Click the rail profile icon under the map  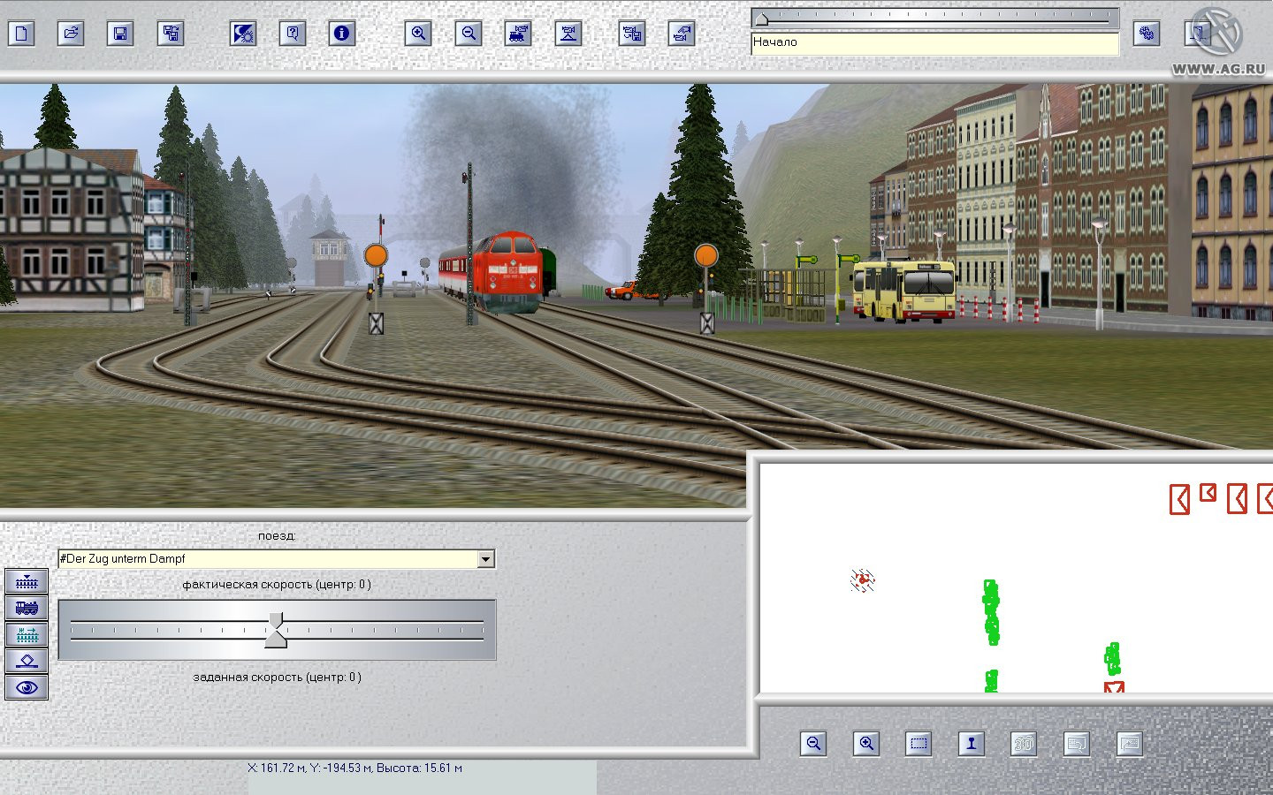(972, 744)
